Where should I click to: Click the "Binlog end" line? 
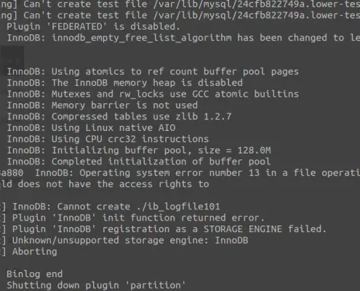click(x=34, y=274)
